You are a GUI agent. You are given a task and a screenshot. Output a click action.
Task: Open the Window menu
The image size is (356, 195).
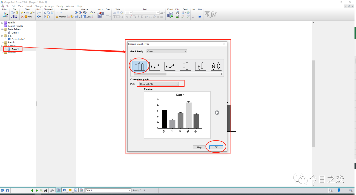tap(70, 6)
